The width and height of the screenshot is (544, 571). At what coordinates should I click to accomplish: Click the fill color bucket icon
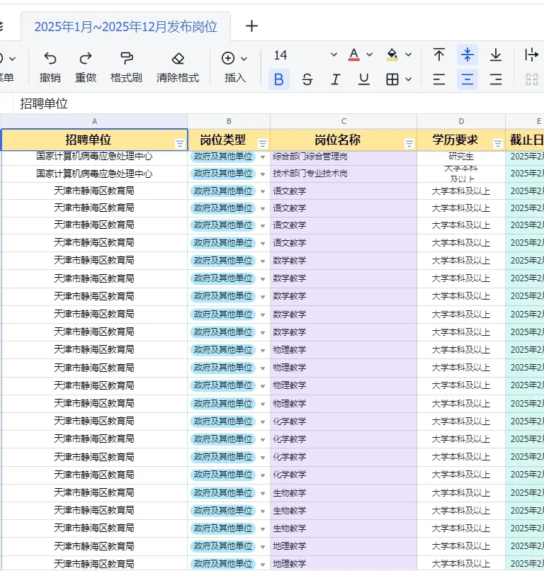[392, 55]
